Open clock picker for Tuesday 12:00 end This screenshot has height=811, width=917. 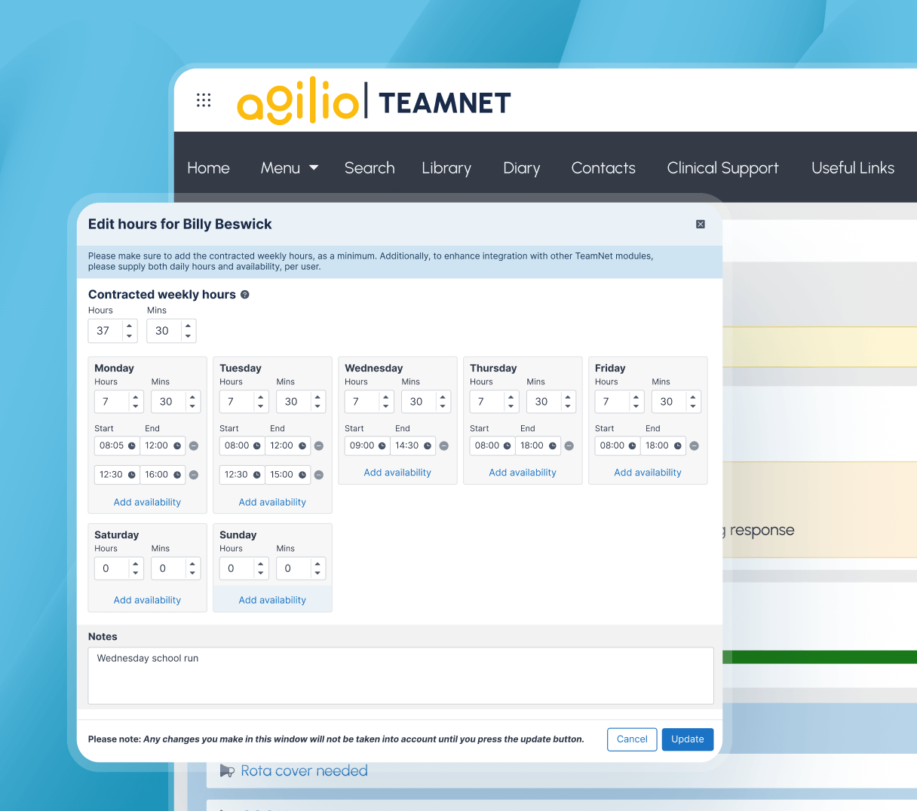point(303,446)
